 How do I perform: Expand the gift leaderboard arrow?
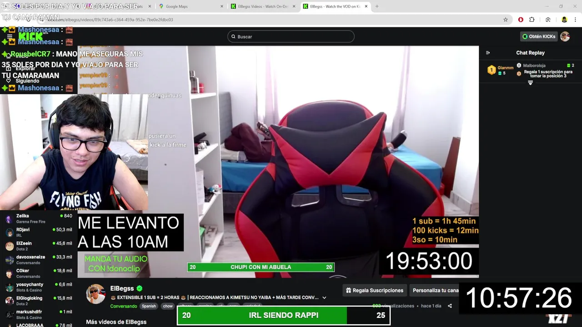click(x=530, y=83)
